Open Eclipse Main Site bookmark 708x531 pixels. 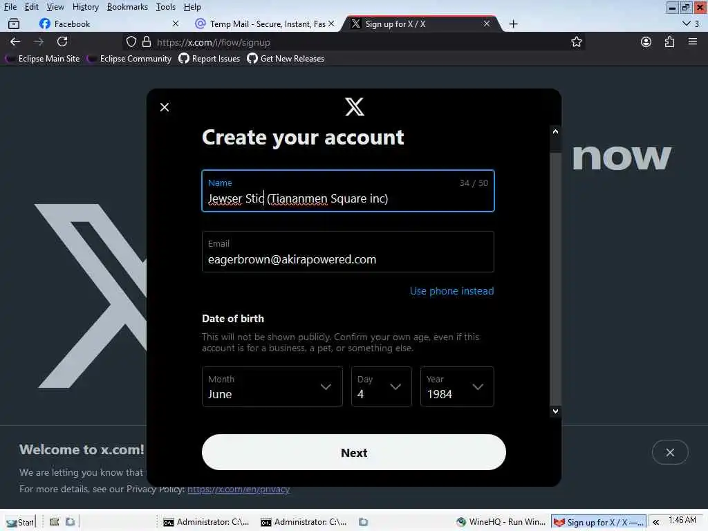coord(42,59)
